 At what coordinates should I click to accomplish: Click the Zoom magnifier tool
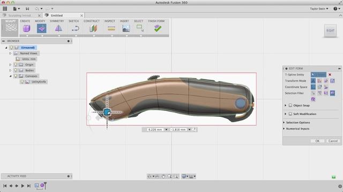pos(169,177)
